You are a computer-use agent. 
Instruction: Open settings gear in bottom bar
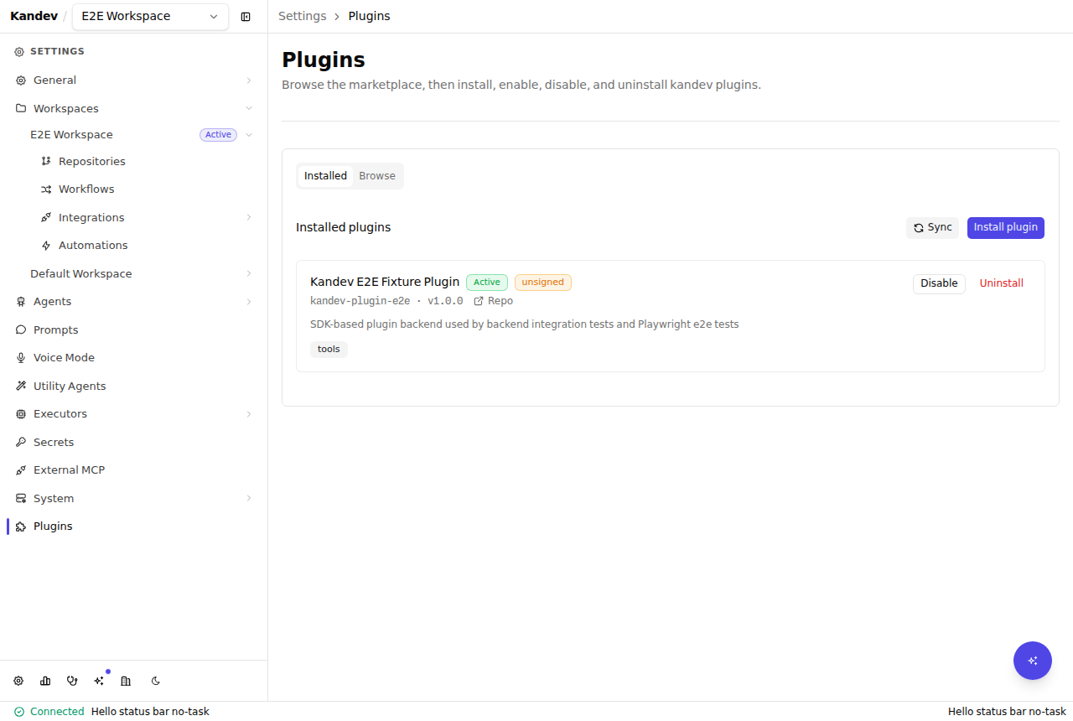pyautogui.click(x=18, y=681)
